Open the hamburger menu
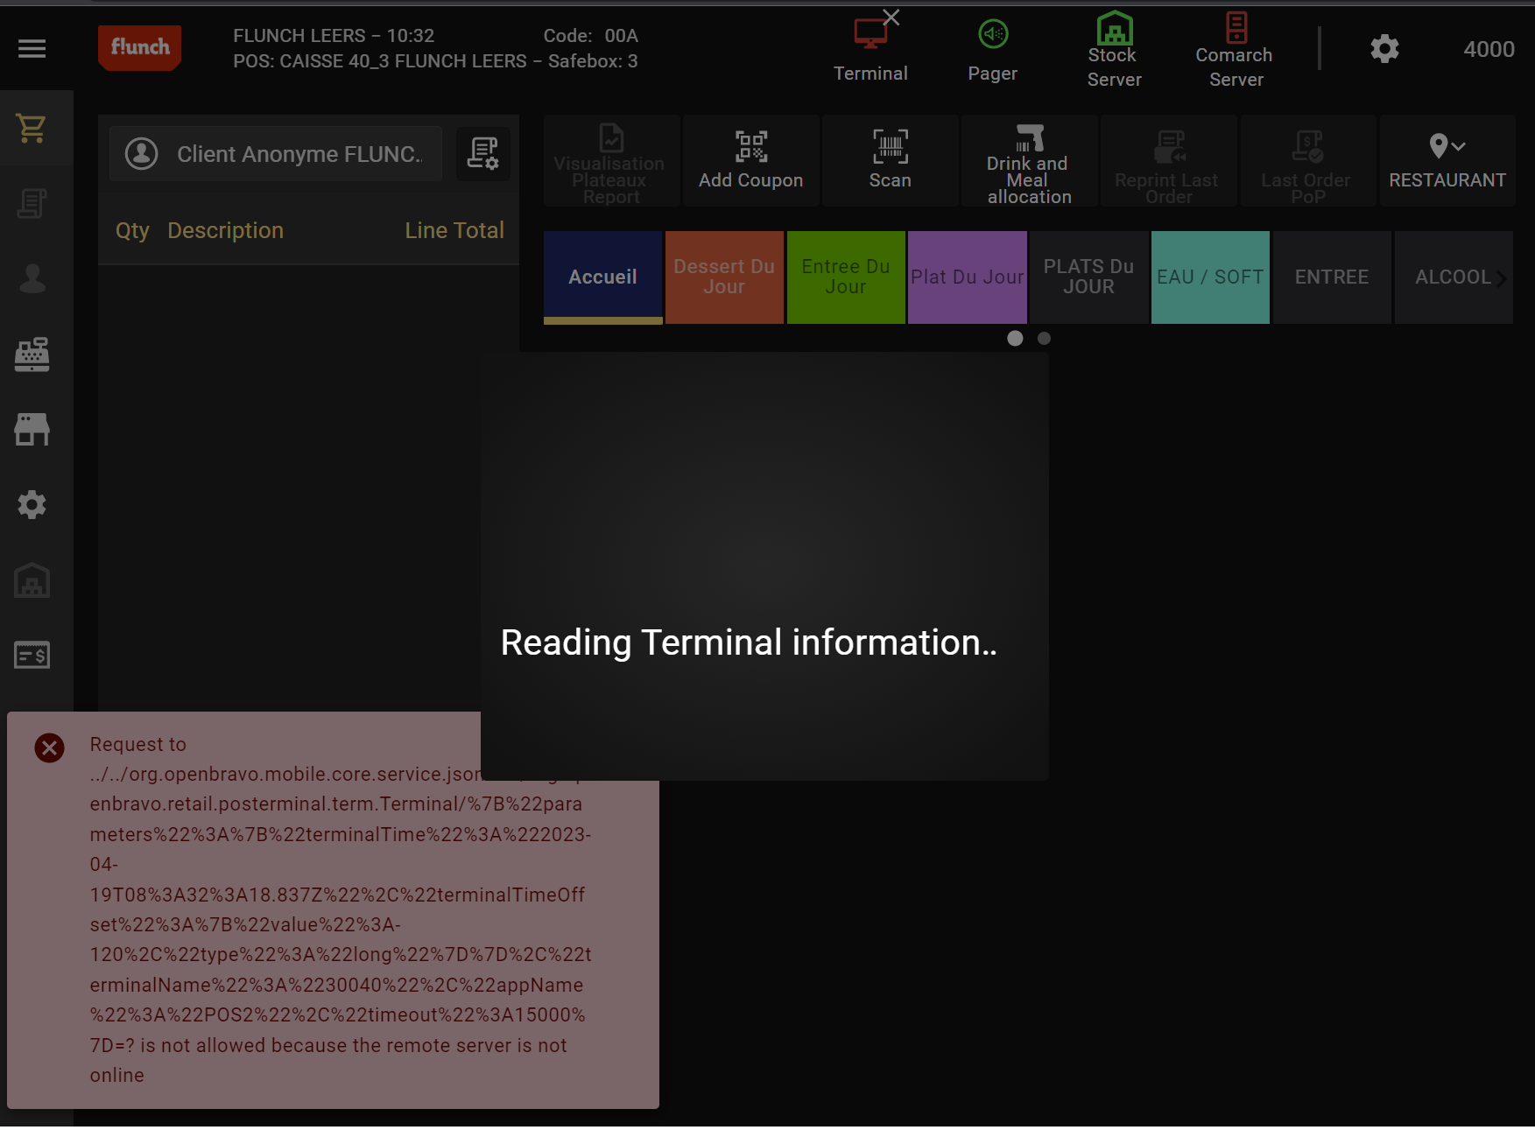 (x=32, y=48)
